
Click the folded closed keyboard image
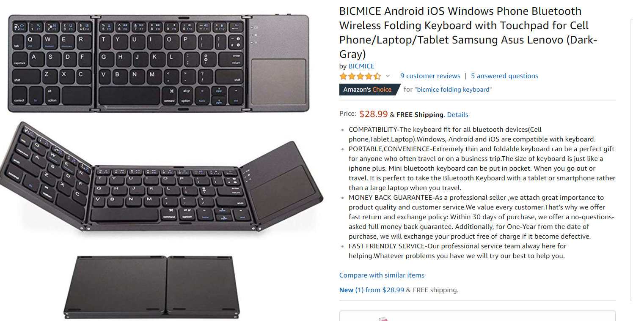click(x=151, y=287)
